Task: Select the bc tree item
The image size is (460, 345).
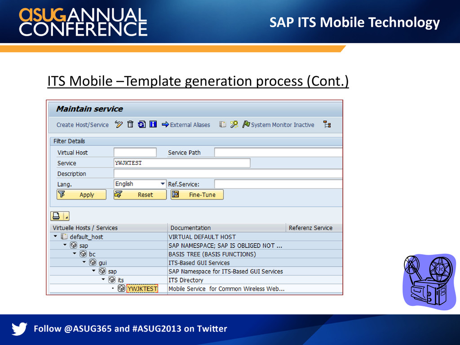Action: (x=92, y=254)
